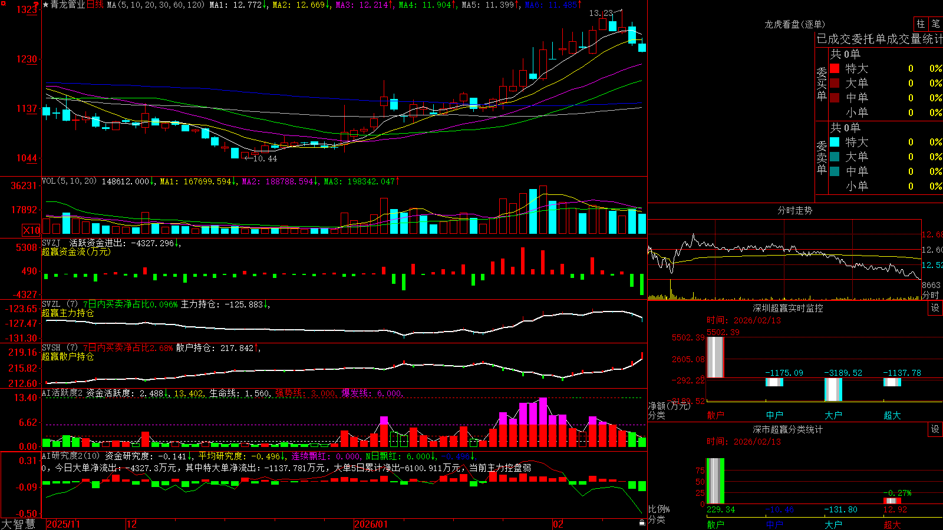Click the 深圳超赢实时监控 title
943x530 pixels.
click(x=788, y=308)
